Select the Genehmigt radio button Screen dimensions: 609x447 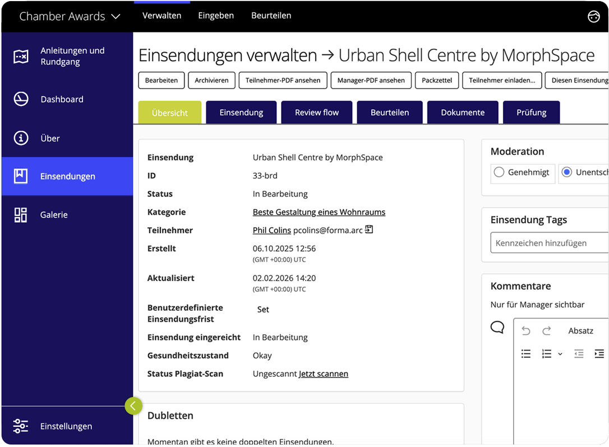coord(500,173)
